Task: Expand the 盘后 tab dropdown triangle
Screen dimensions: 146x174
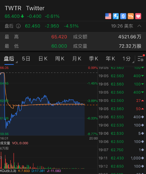Action: (17, 62)
